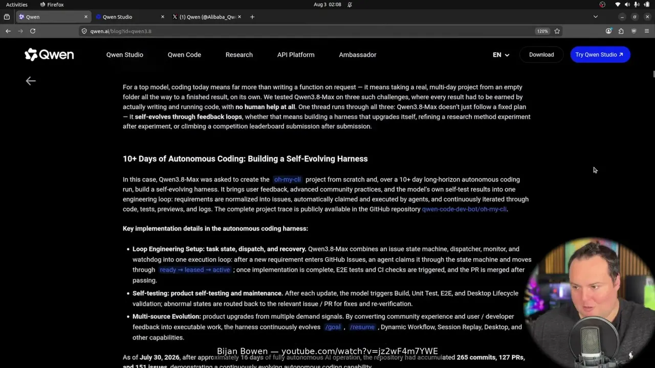Switch to the Qwen tab
The height and width of the screenshot is (368, 655).
coord(53,17)
